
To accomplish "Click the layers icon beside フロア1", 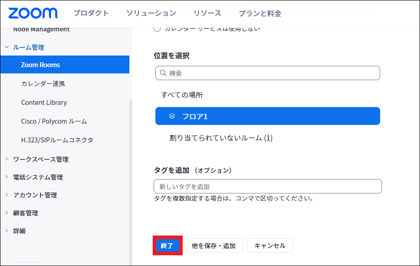I will tap(172, 116).
